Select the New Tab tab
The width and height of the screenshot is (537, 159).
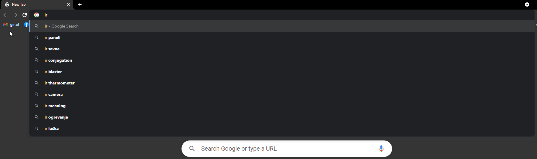(37, 5)
